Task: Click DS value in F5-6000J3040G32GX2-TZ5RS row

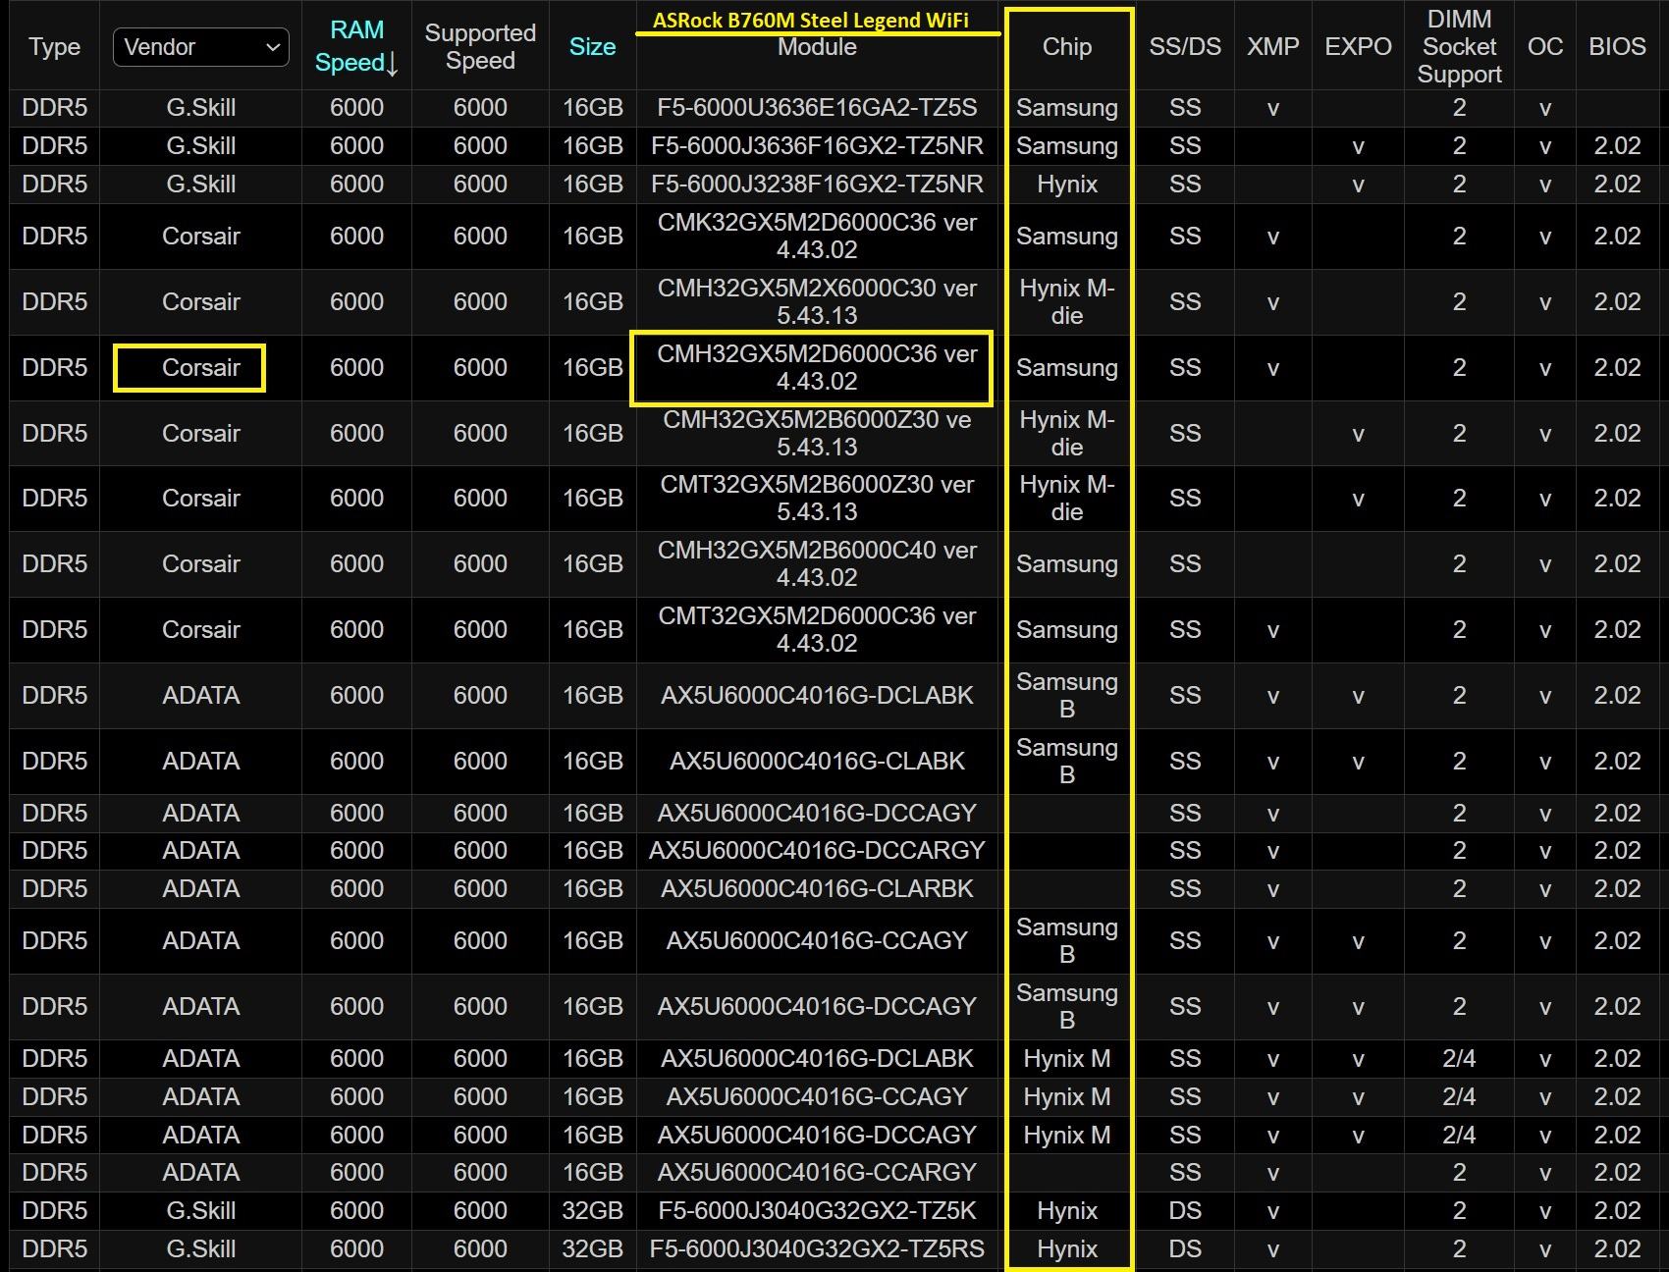Action: [x=1185, y=1248]
